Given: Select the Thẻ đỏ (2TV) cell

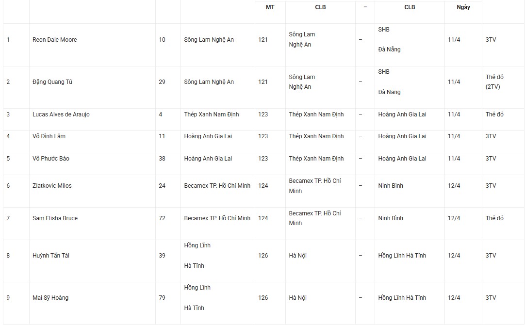Looking at the screenshot, I should (494, 82).
